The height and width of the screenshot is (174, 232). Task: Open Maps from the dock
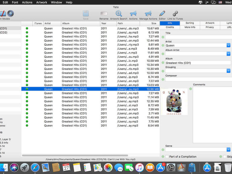(x=98, y=168)
